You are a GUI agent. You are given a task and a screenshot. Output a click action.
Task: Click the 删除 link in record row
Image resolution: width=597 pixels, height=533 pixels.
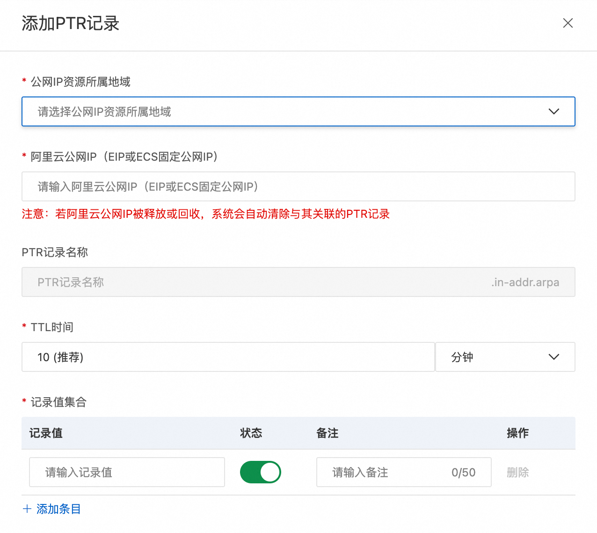(518, 472)
